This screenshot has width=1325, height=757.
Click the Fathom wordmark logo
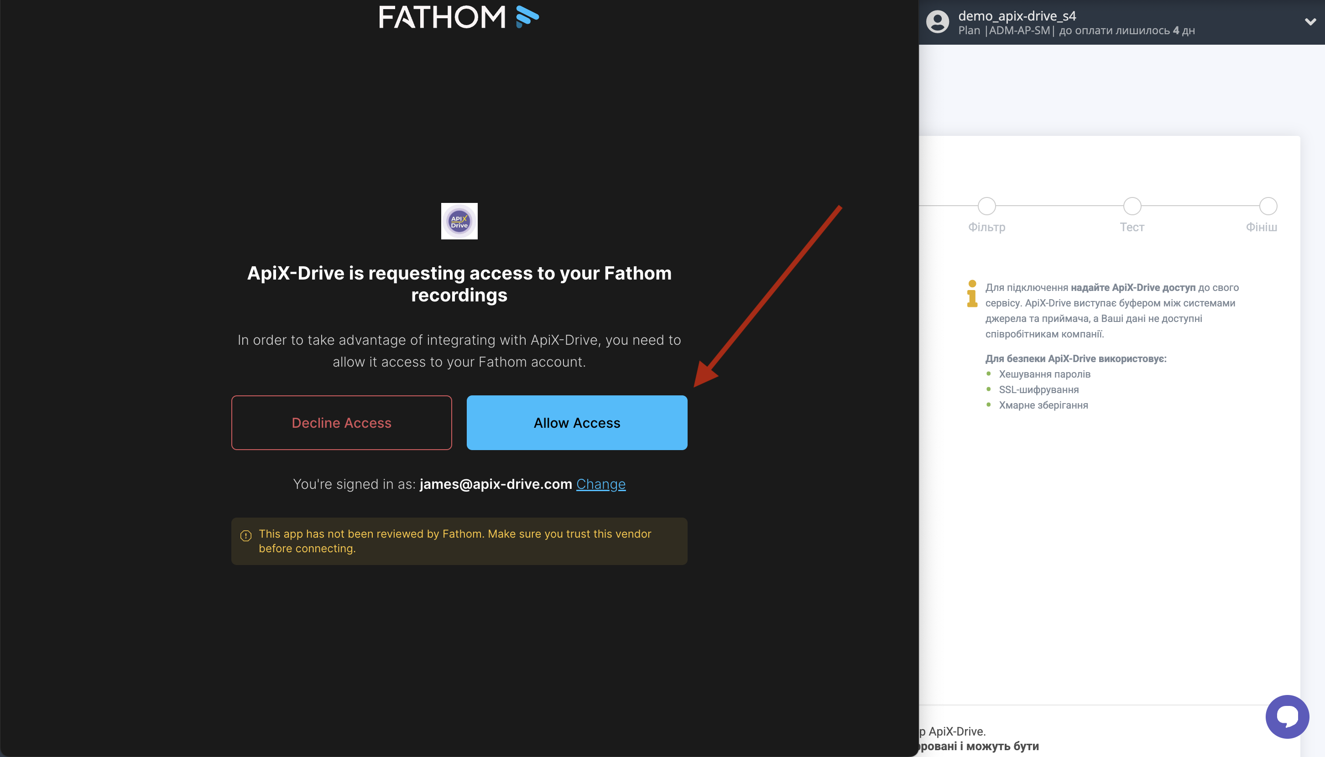click(x=443, y=17)
